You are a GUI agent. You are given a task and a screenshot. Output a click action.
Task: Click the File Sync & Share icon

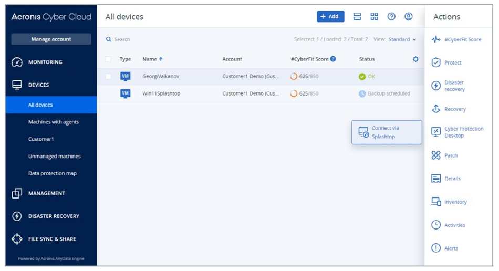tap(17, 239)
